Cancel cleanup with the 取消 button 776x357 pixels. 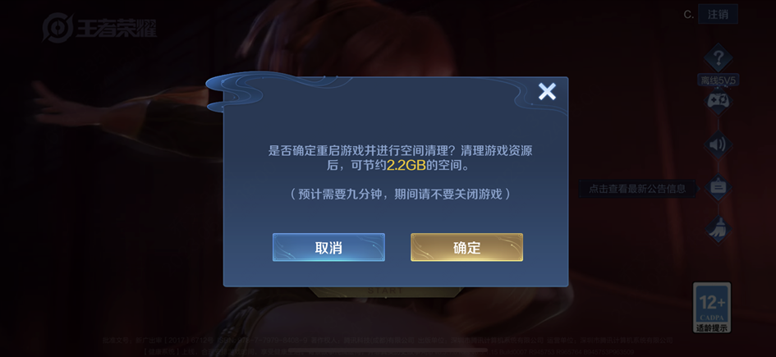tap(328, 247)
